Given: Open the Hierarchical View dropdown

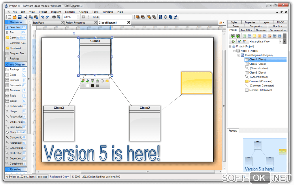Looking at the screenshot, I should (x=280, y=41).
